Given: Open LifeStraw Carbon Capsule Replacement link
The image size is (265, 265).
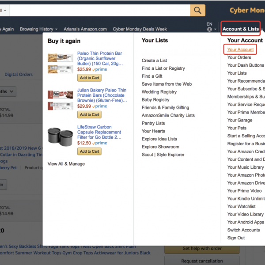Looking at the screenshot, I should [99, 132].
